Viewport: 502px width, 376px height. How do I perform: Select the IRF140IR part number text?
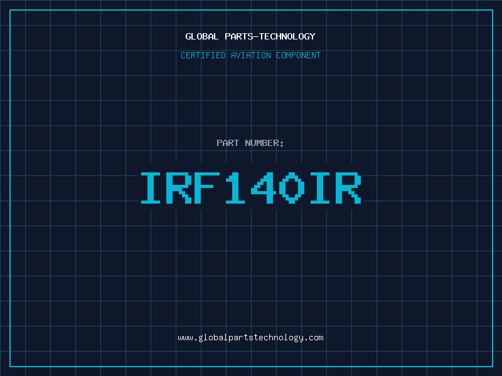pos(250,188)
